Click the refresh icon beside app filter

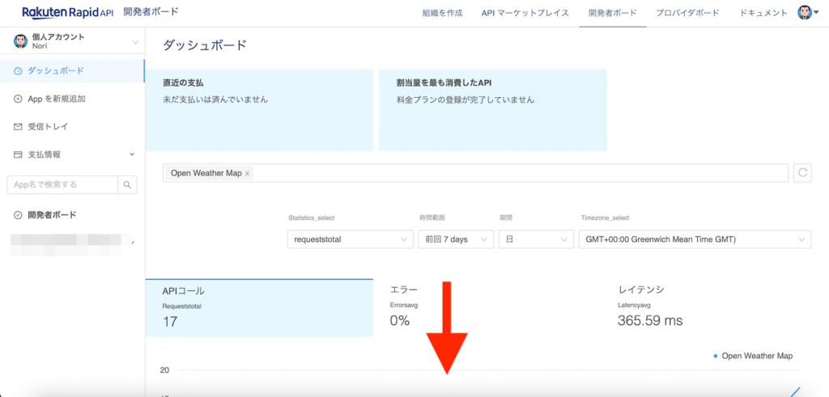point(802,172)
